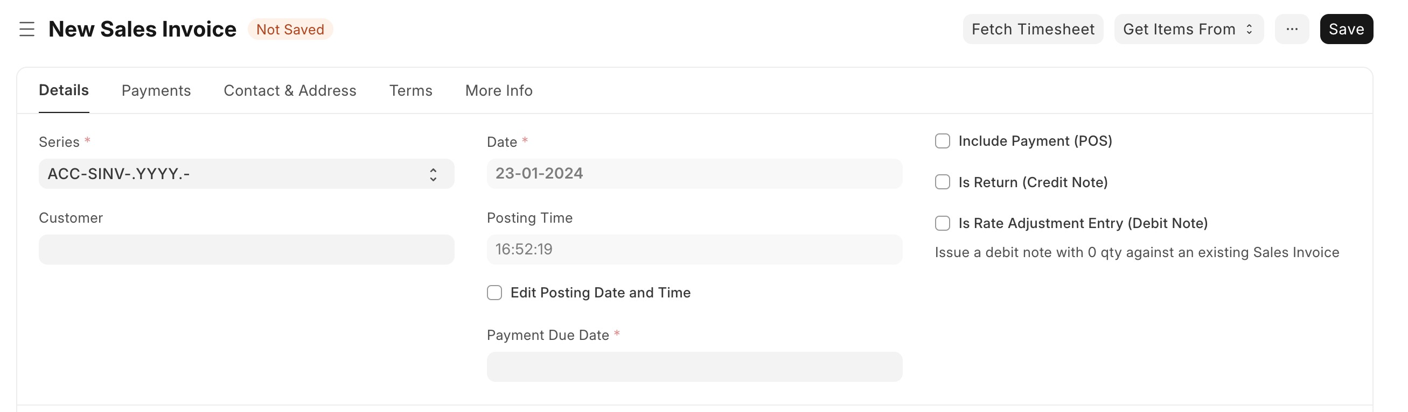Expand the Get Items From dropdown
This screenshot has height=412, width=1408.
click(1189, 29)
